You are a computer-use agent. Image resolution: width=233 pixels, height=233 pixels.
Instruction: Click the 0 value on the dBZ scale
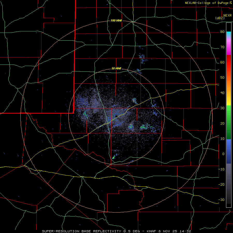(223, 154)
